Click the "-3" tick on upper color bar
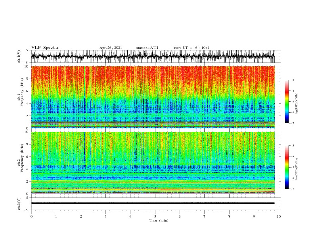Screen dimensions: 314x243 click(x=293, y=80)
